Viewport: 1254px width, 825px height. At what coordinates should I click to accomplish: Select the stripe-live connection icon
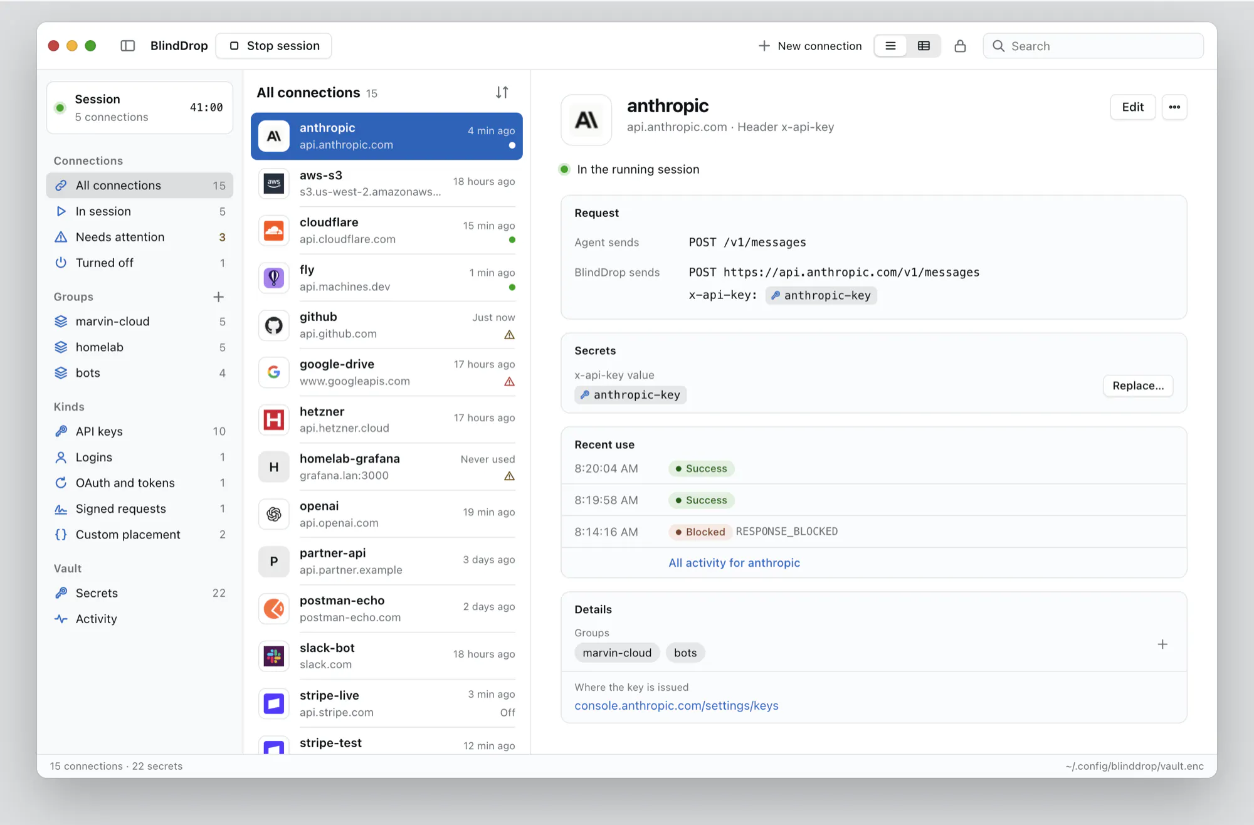click(274, 703)
